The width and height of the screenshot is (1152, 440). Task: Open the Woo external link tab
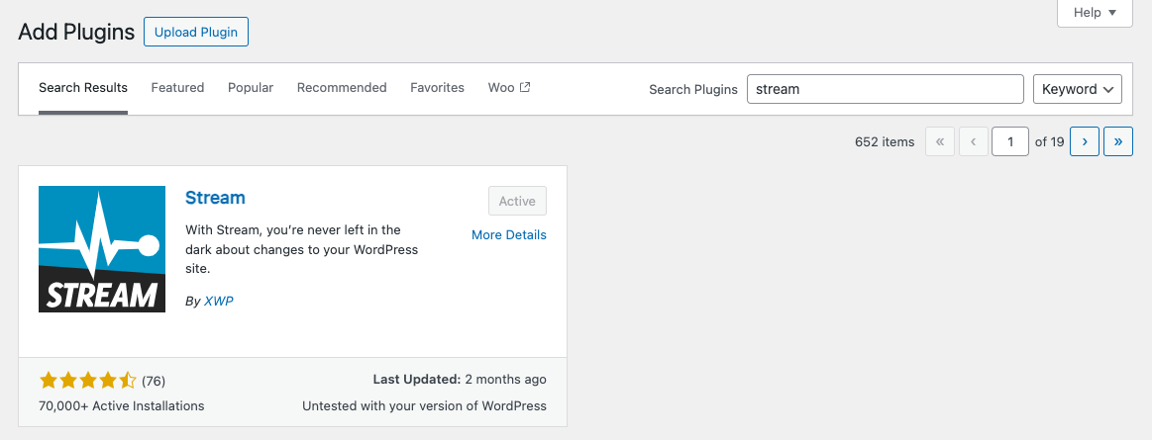pyautogui.click(x=509, y=88)
